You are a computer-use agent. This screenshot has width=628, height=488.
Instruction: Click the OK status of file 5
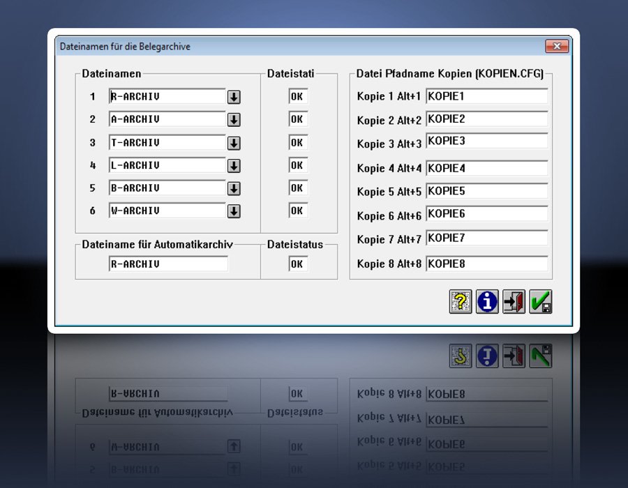[x=298, y=188]
